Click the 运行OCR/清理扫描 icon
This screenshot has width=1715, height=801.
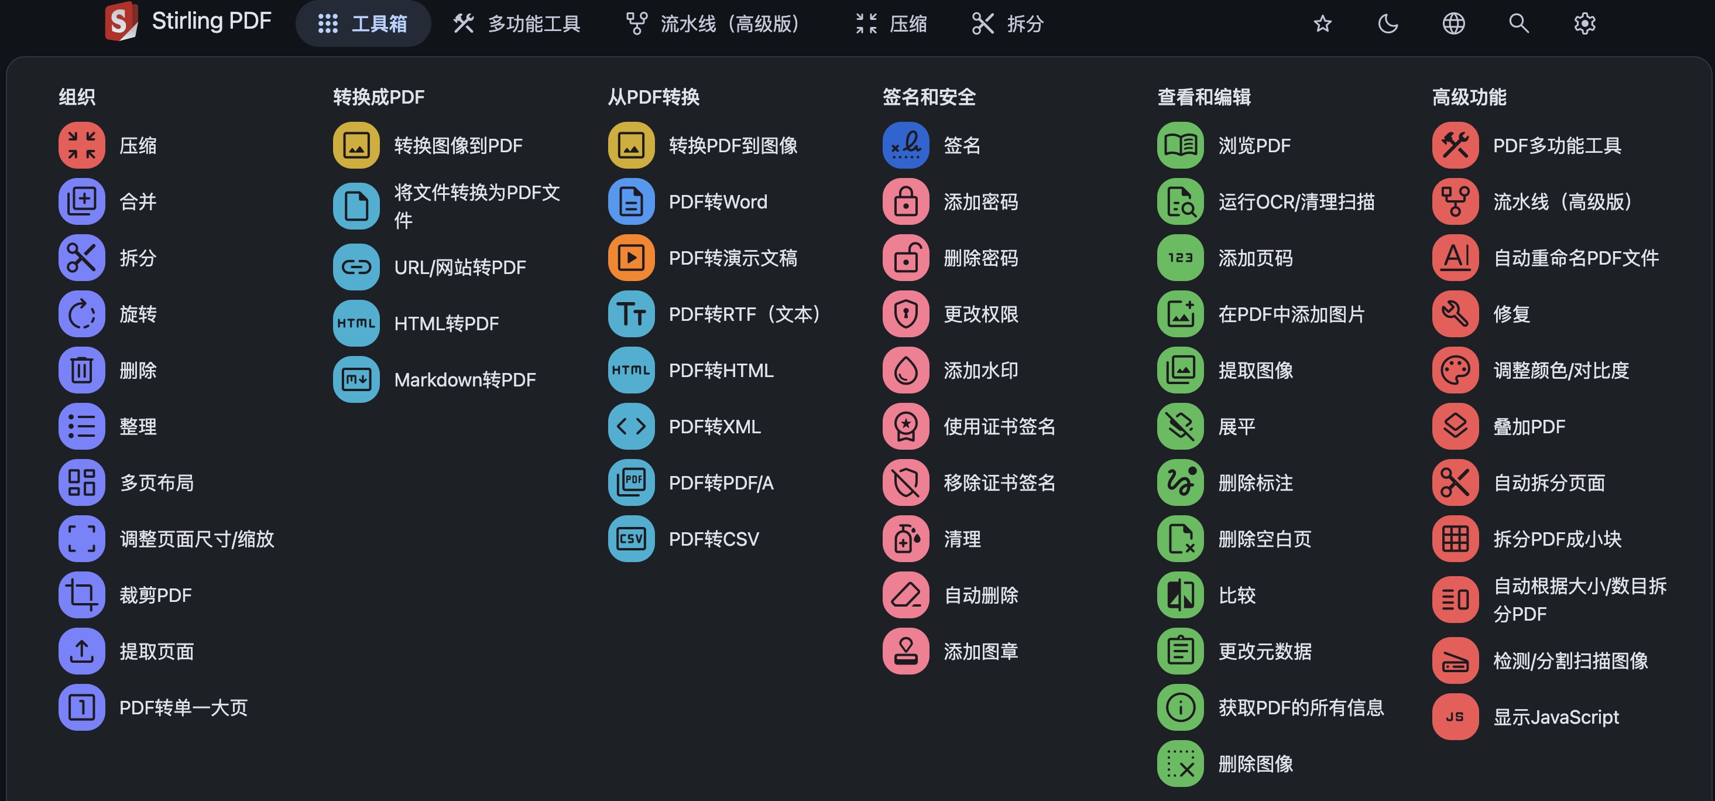click(1181, 201)
